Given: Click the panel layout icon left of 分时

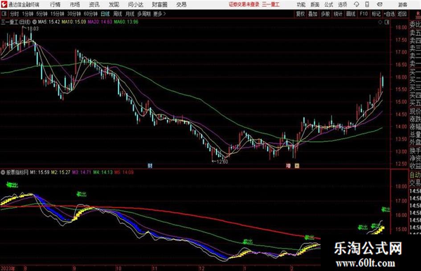Looking at the screenshot, I should click(x=4, y=14).
